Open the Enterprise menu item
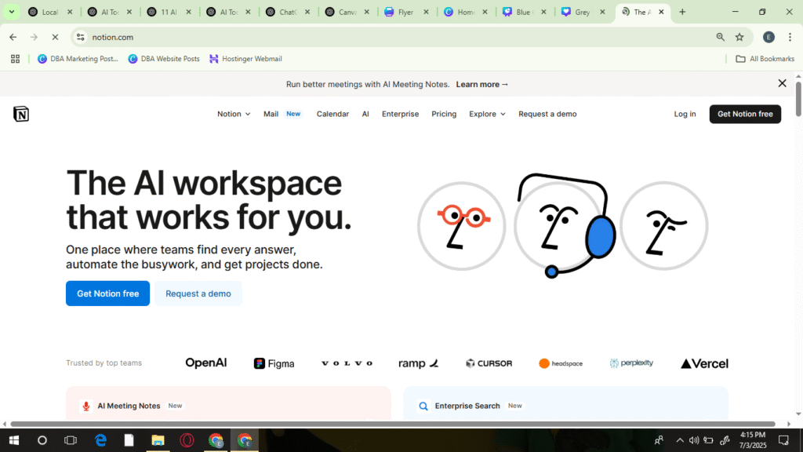This screenshot has width=803, height=452. click(400, 114)
